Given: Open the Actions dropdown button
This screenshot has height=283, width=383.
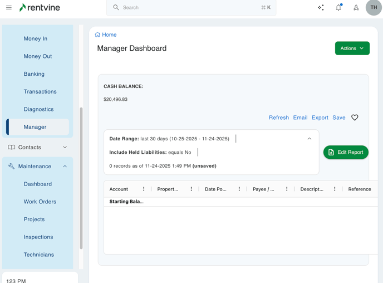Looking at the screenshot, I should click(x=352, y=48).
